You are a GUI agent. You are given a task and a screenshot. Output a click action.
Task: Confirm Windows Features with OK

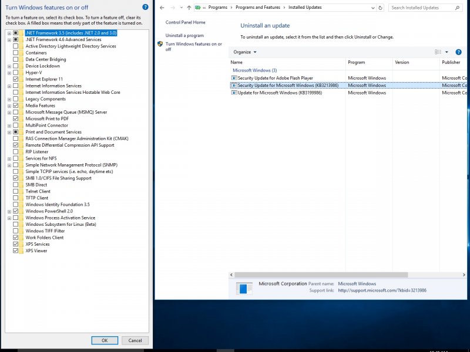click(105, 340)
